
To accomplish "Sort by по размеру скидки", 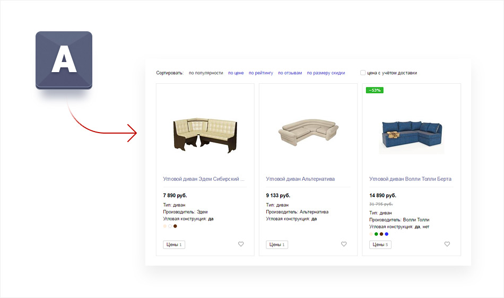I will click(x=326, y=73).
